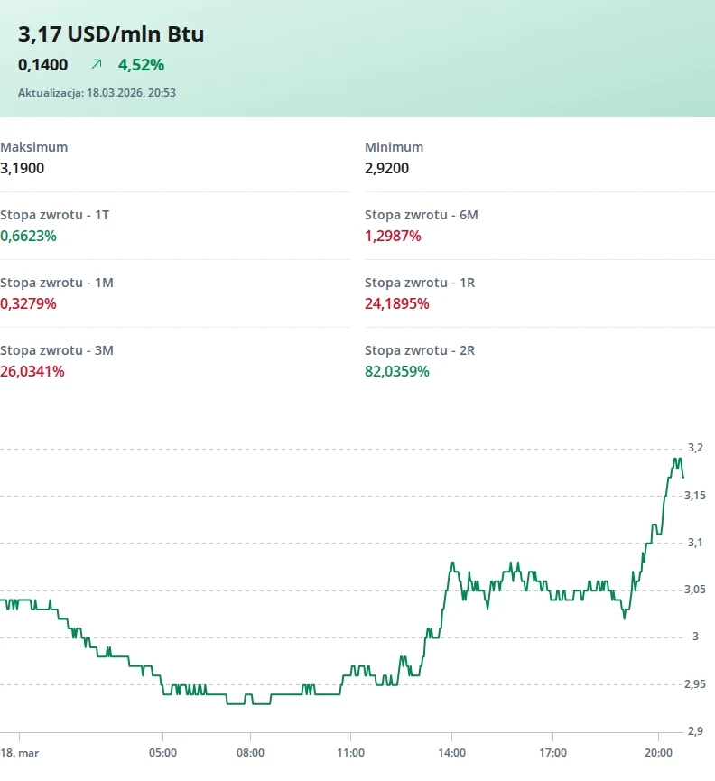Click the Stopa zwrotu - 2R label

(420, 350)
